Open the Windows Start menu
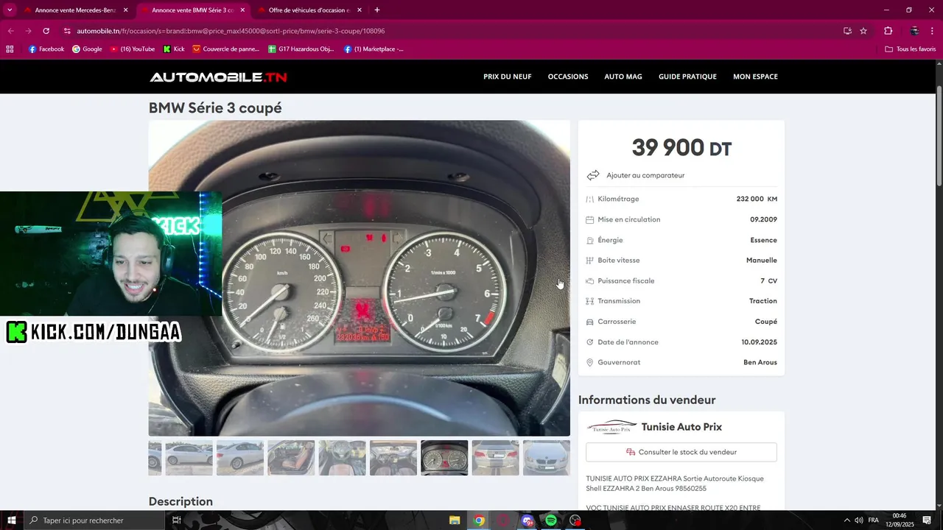Viewport: 943px width, 530px height. coord(11,520)
